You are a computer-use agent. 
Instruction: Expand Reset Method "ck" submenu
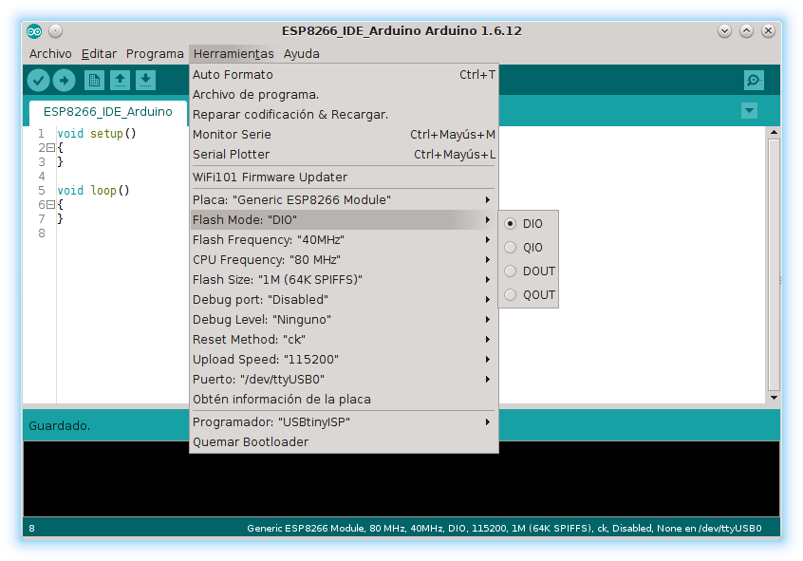344,340
